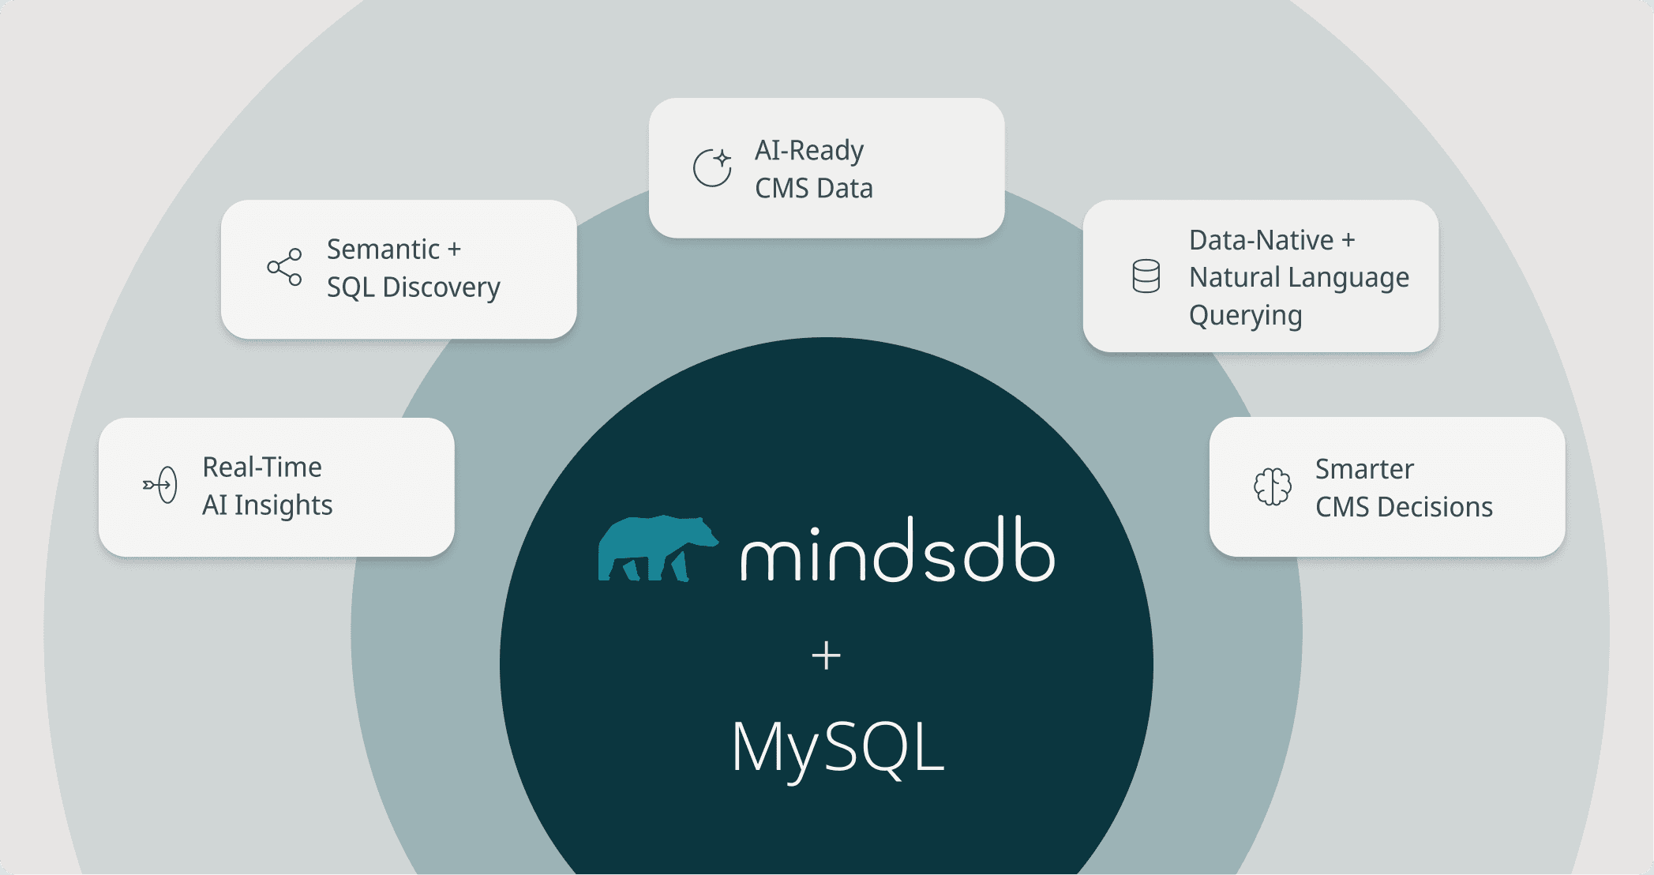Click the MySQL text label
This screenshot has width=1654, height=875.
tap(837, 747)
